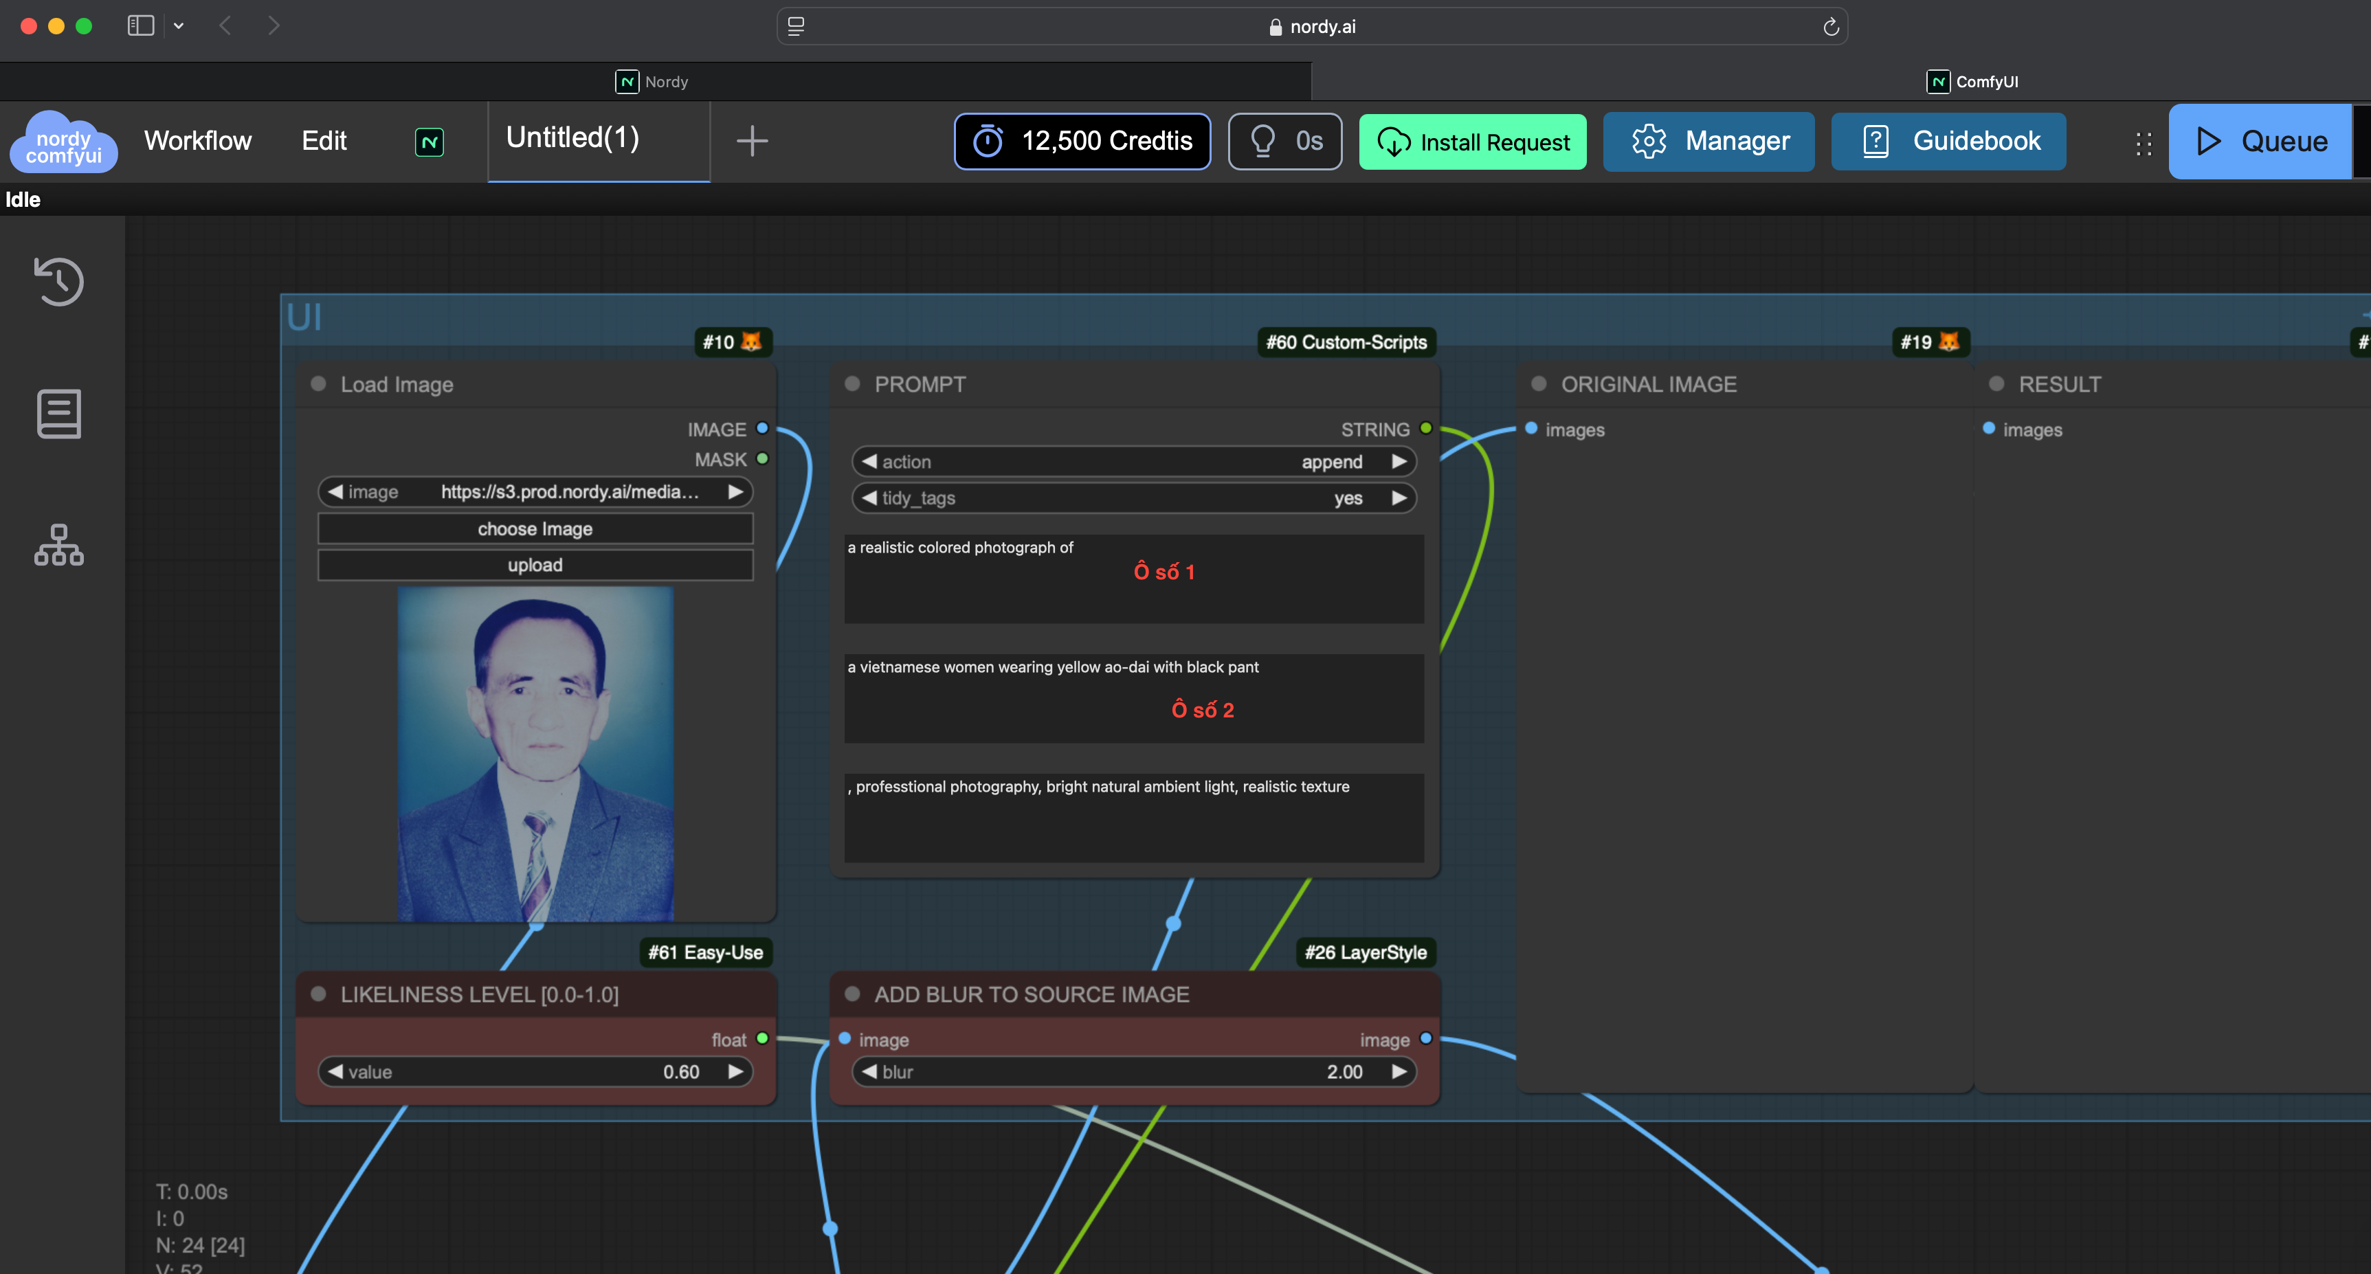Open the document list sidebar icon
This screenshot has height=1274, width=2371.
coord(59,413)
